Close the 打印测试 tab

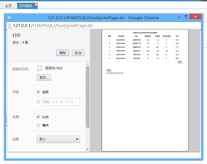[x=36, y=4]
